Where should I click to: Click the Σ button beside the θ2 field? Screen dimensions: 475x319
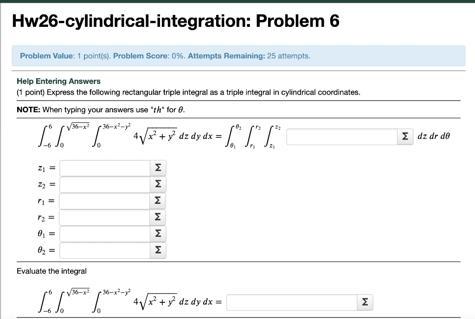158,250
